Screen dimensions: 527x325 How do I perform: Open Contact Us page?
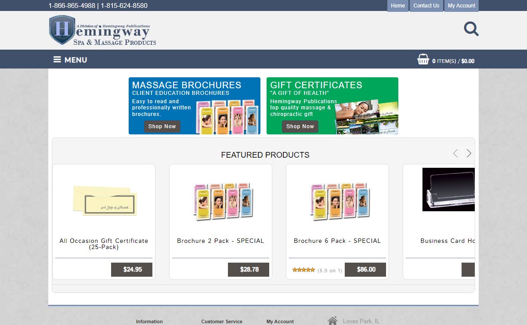(426, 6)
